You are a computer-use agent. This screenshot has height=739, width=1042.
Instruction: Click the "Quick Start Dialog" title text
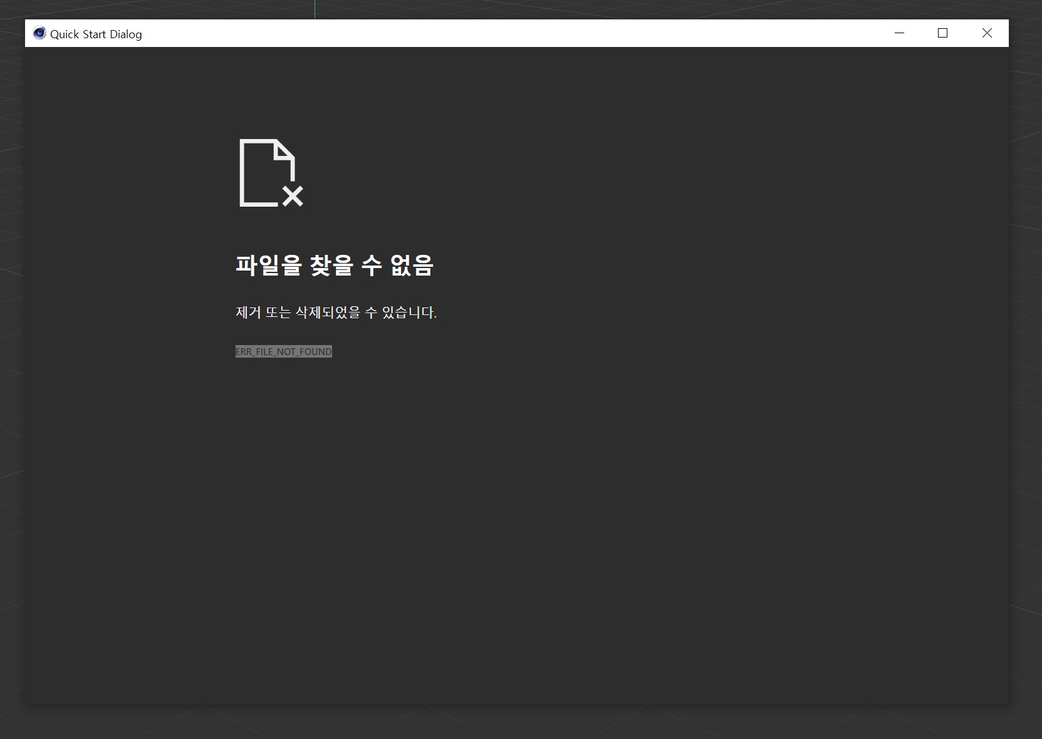(x=96, y=34)
